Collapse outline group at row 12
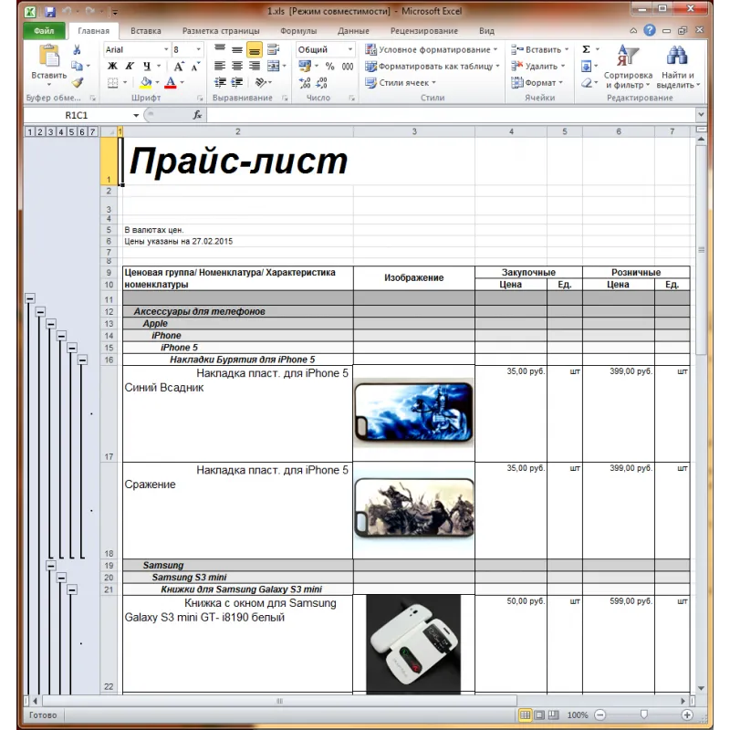Image resolution: width=730 pixels, height=730 pixels. coord(40,311)
